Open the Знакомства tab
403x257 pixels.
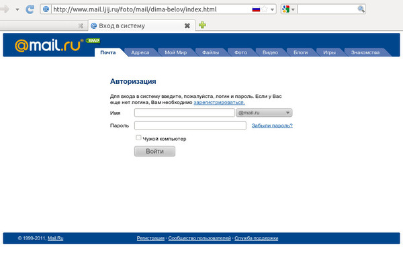(365, 52)
